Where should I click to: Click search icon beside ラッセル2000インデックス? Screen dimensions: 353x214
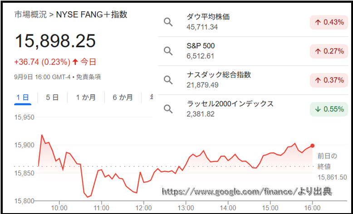coord(168,109)
